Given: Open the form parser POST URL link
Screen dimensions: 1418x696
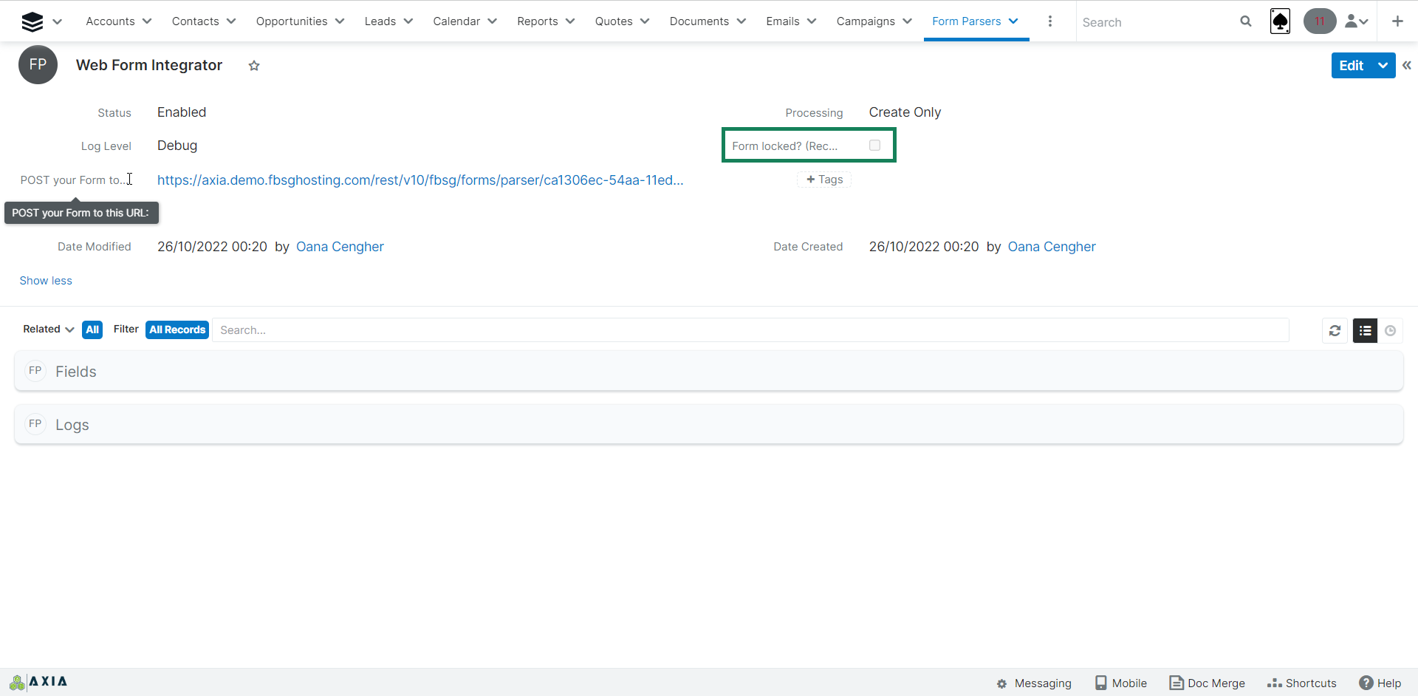Looking at the screenshot, I should tap(419, 180).
